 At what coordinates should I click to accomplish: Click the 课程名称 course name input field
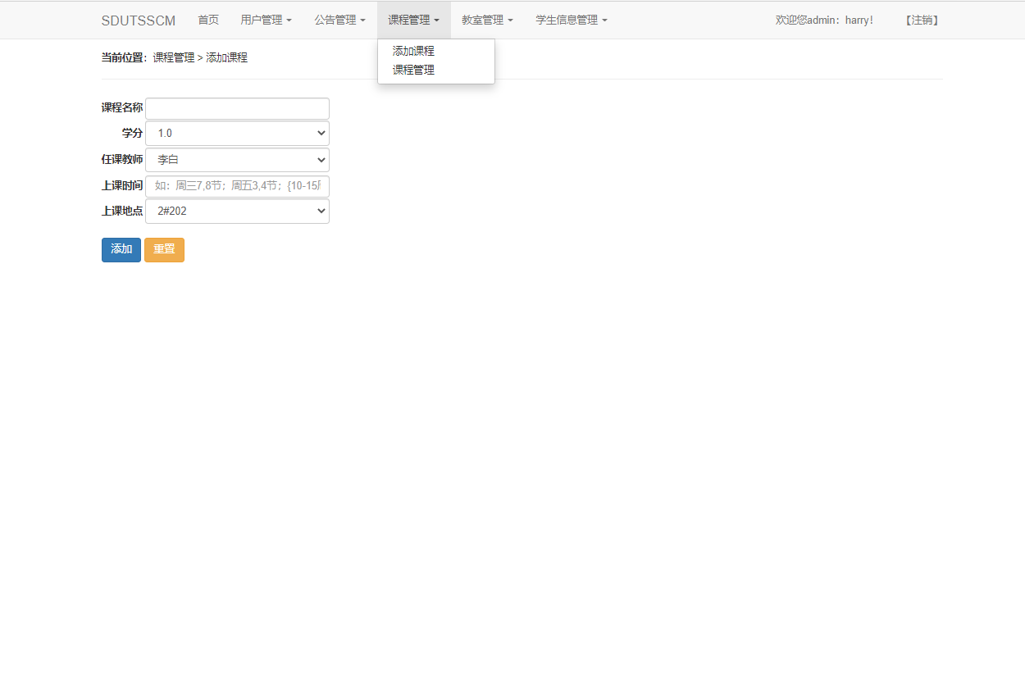[x=237, y=107]
